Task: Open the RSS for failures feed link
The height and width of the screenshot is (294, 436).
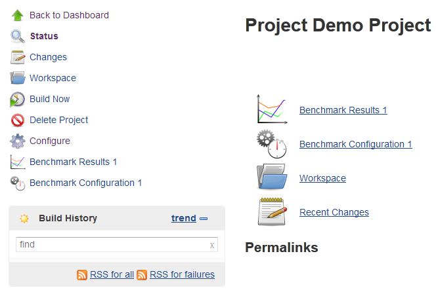Action: pos(182,274)
